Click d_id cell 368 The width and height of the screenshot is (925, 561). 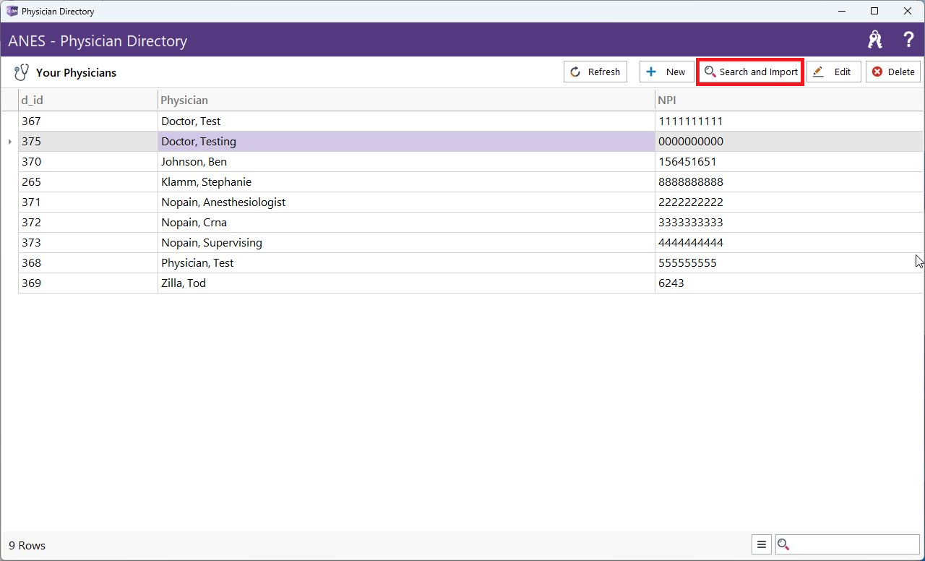pyautogui.click(x=87, y=262)
